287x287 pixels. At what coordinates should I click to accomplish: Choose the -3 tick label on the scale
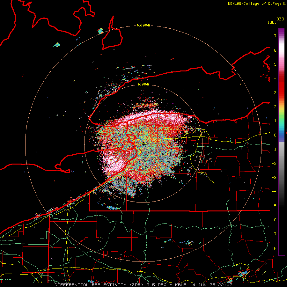274,178
